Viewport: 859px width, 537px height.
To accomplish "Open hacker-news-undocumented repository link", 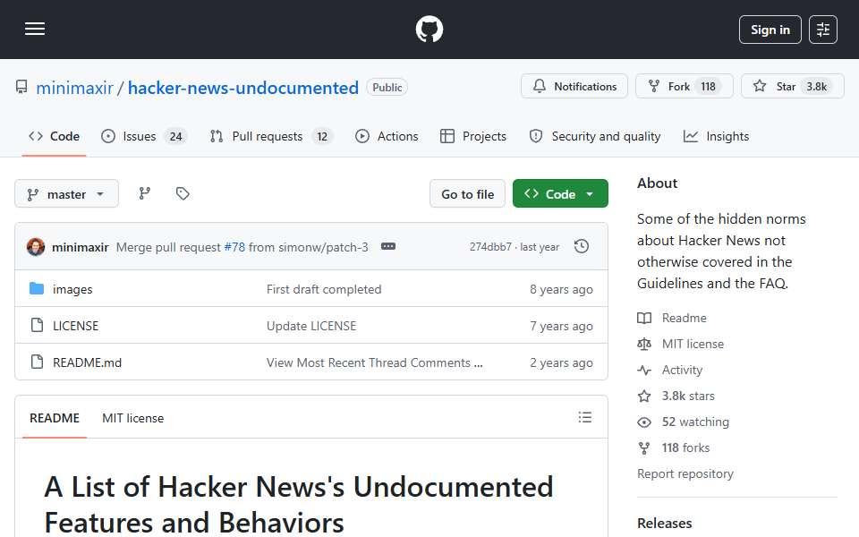I will tap(243, 88).
